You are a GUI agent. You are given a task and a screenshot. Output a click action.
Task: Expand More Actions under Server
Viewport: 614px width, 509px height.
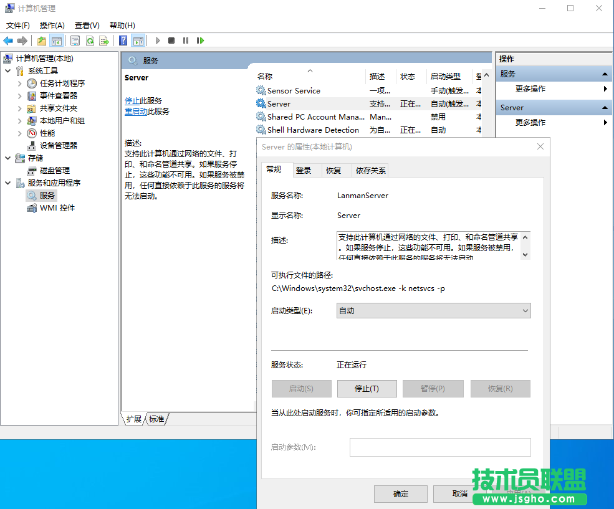tap(530, 123)
